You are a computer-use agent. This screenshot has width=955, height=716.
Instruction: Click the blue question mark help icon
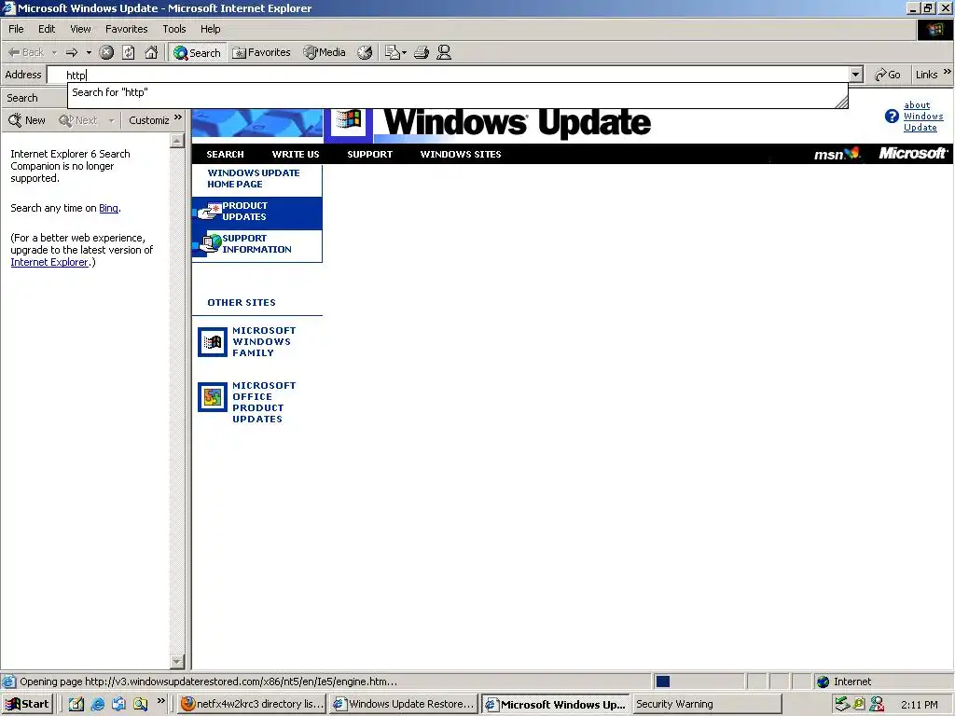coord(892,117)
